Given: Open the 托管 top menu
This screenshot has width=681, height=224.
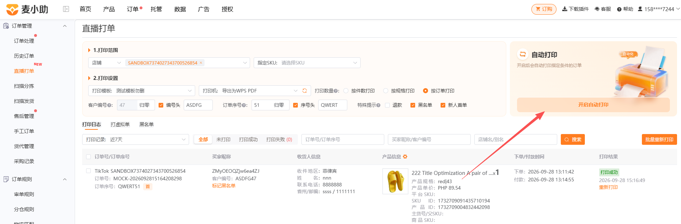Looking at the screenshot, I should pyautogui.click(x=156, y=9).
